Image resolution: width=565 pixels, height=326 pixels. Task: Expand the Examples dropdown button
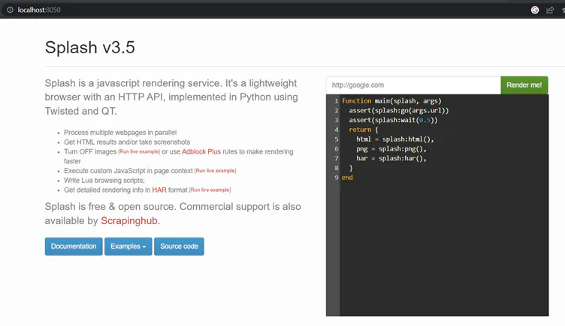[128, 247]
